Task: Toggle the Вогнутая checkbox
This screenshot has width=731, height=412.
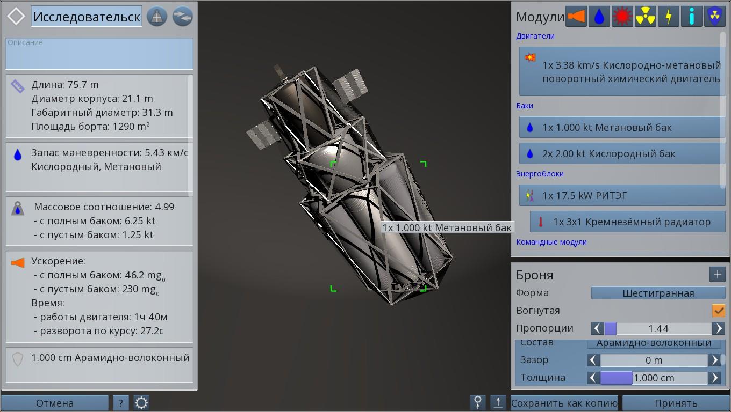Action: [x=718, y=311]
